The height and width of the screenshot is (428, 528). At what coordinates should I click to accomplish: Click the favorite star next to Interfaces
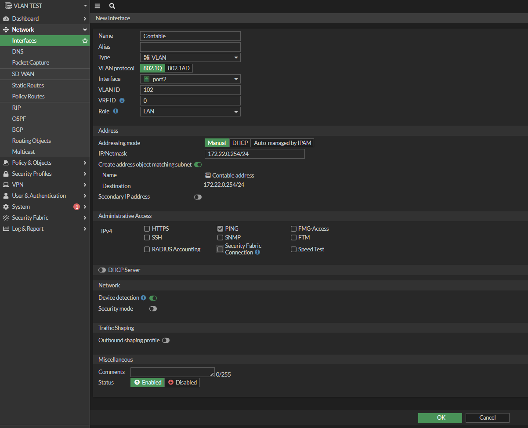(85, 41)
